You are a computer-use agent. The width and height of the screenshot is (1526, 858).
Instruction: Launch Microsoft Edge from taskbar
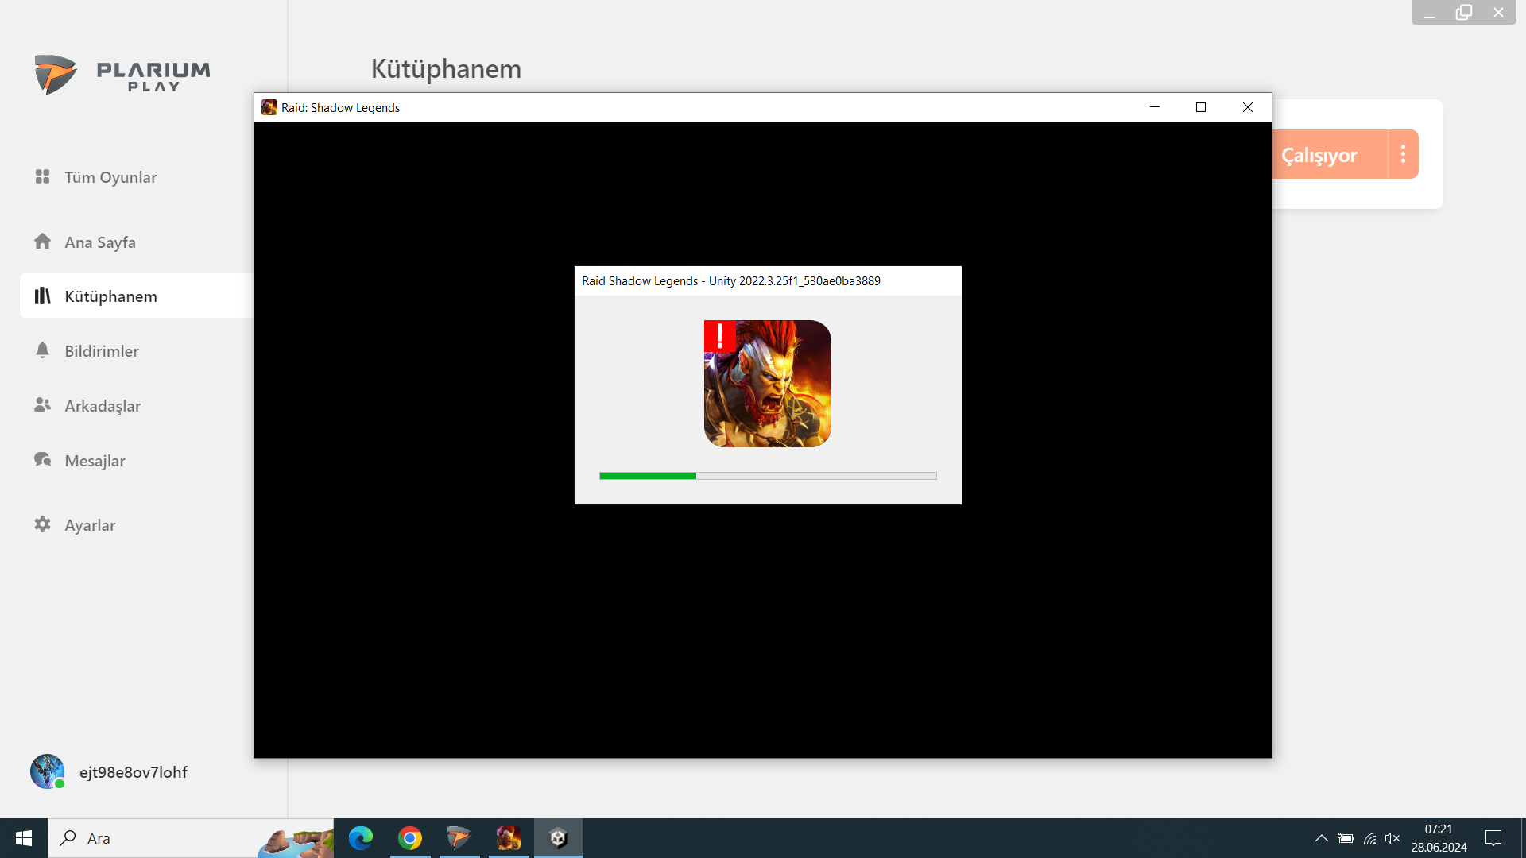pos(361,838)
